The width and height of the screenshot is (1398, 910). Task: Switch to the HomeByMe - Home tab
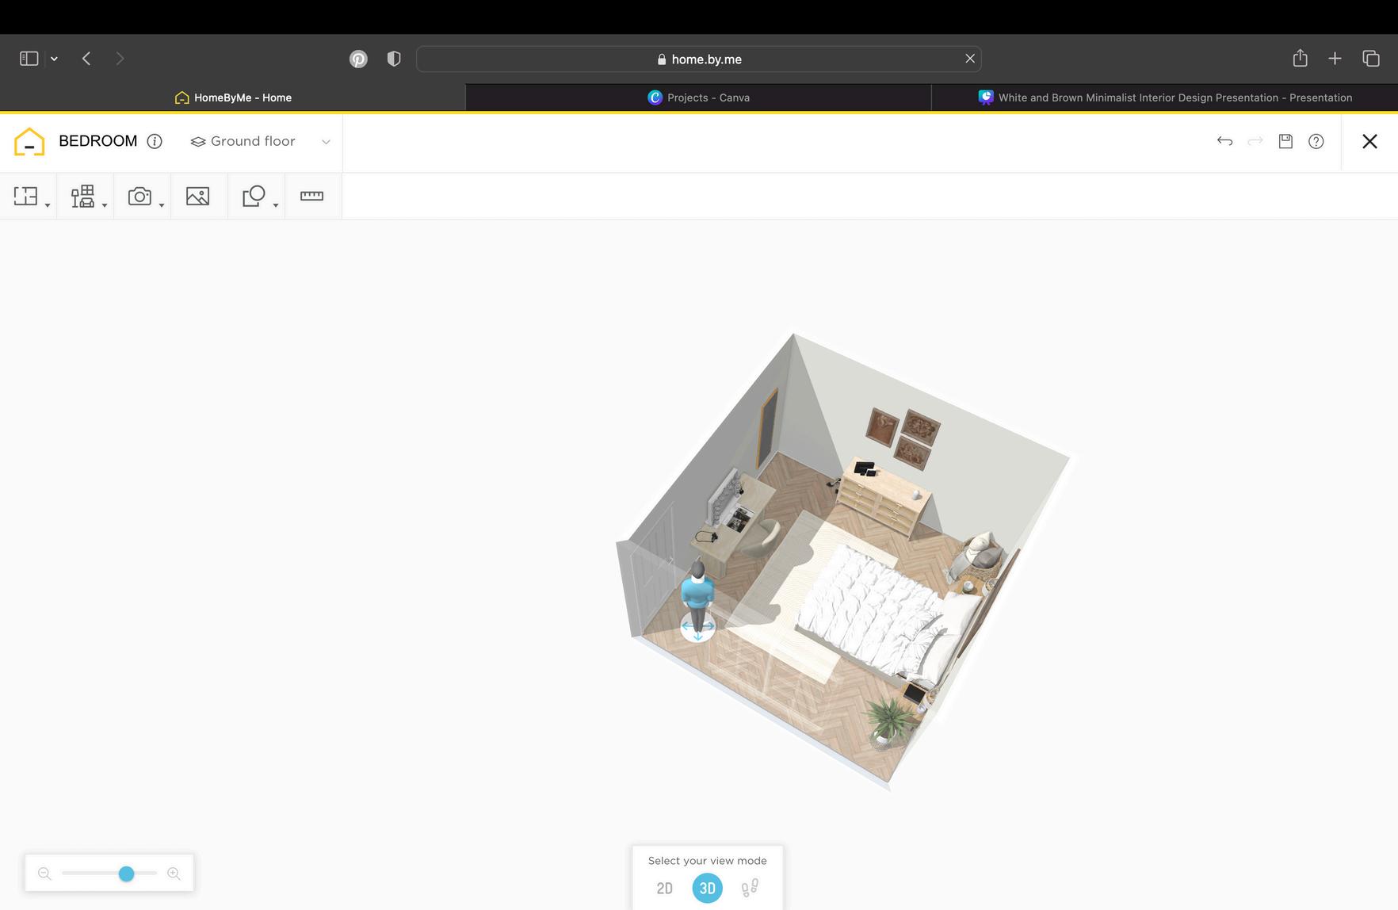[233, 97]
